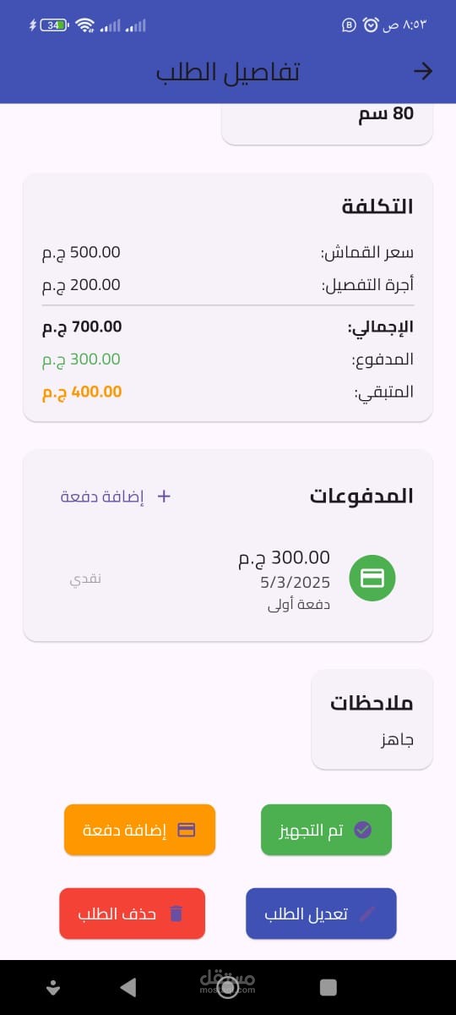The height and width of the screenshot is (1015, 456).
Task: Tap the plus icon beside إضافة دفعة
Action: tap(164, 497)
